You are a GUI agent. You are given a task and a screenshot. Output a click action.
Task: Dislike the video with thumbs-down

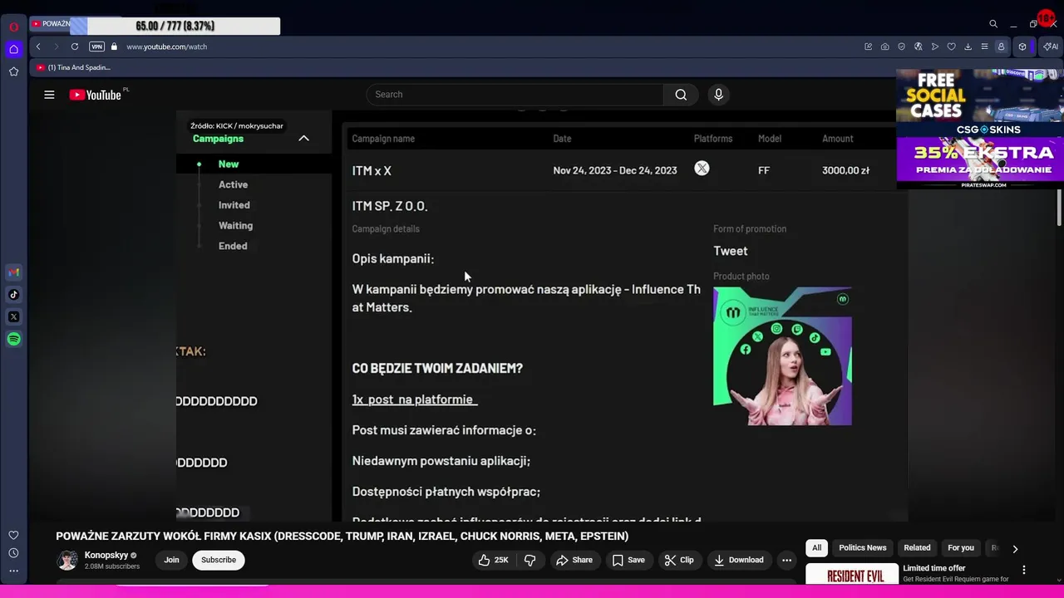(530, 560)
